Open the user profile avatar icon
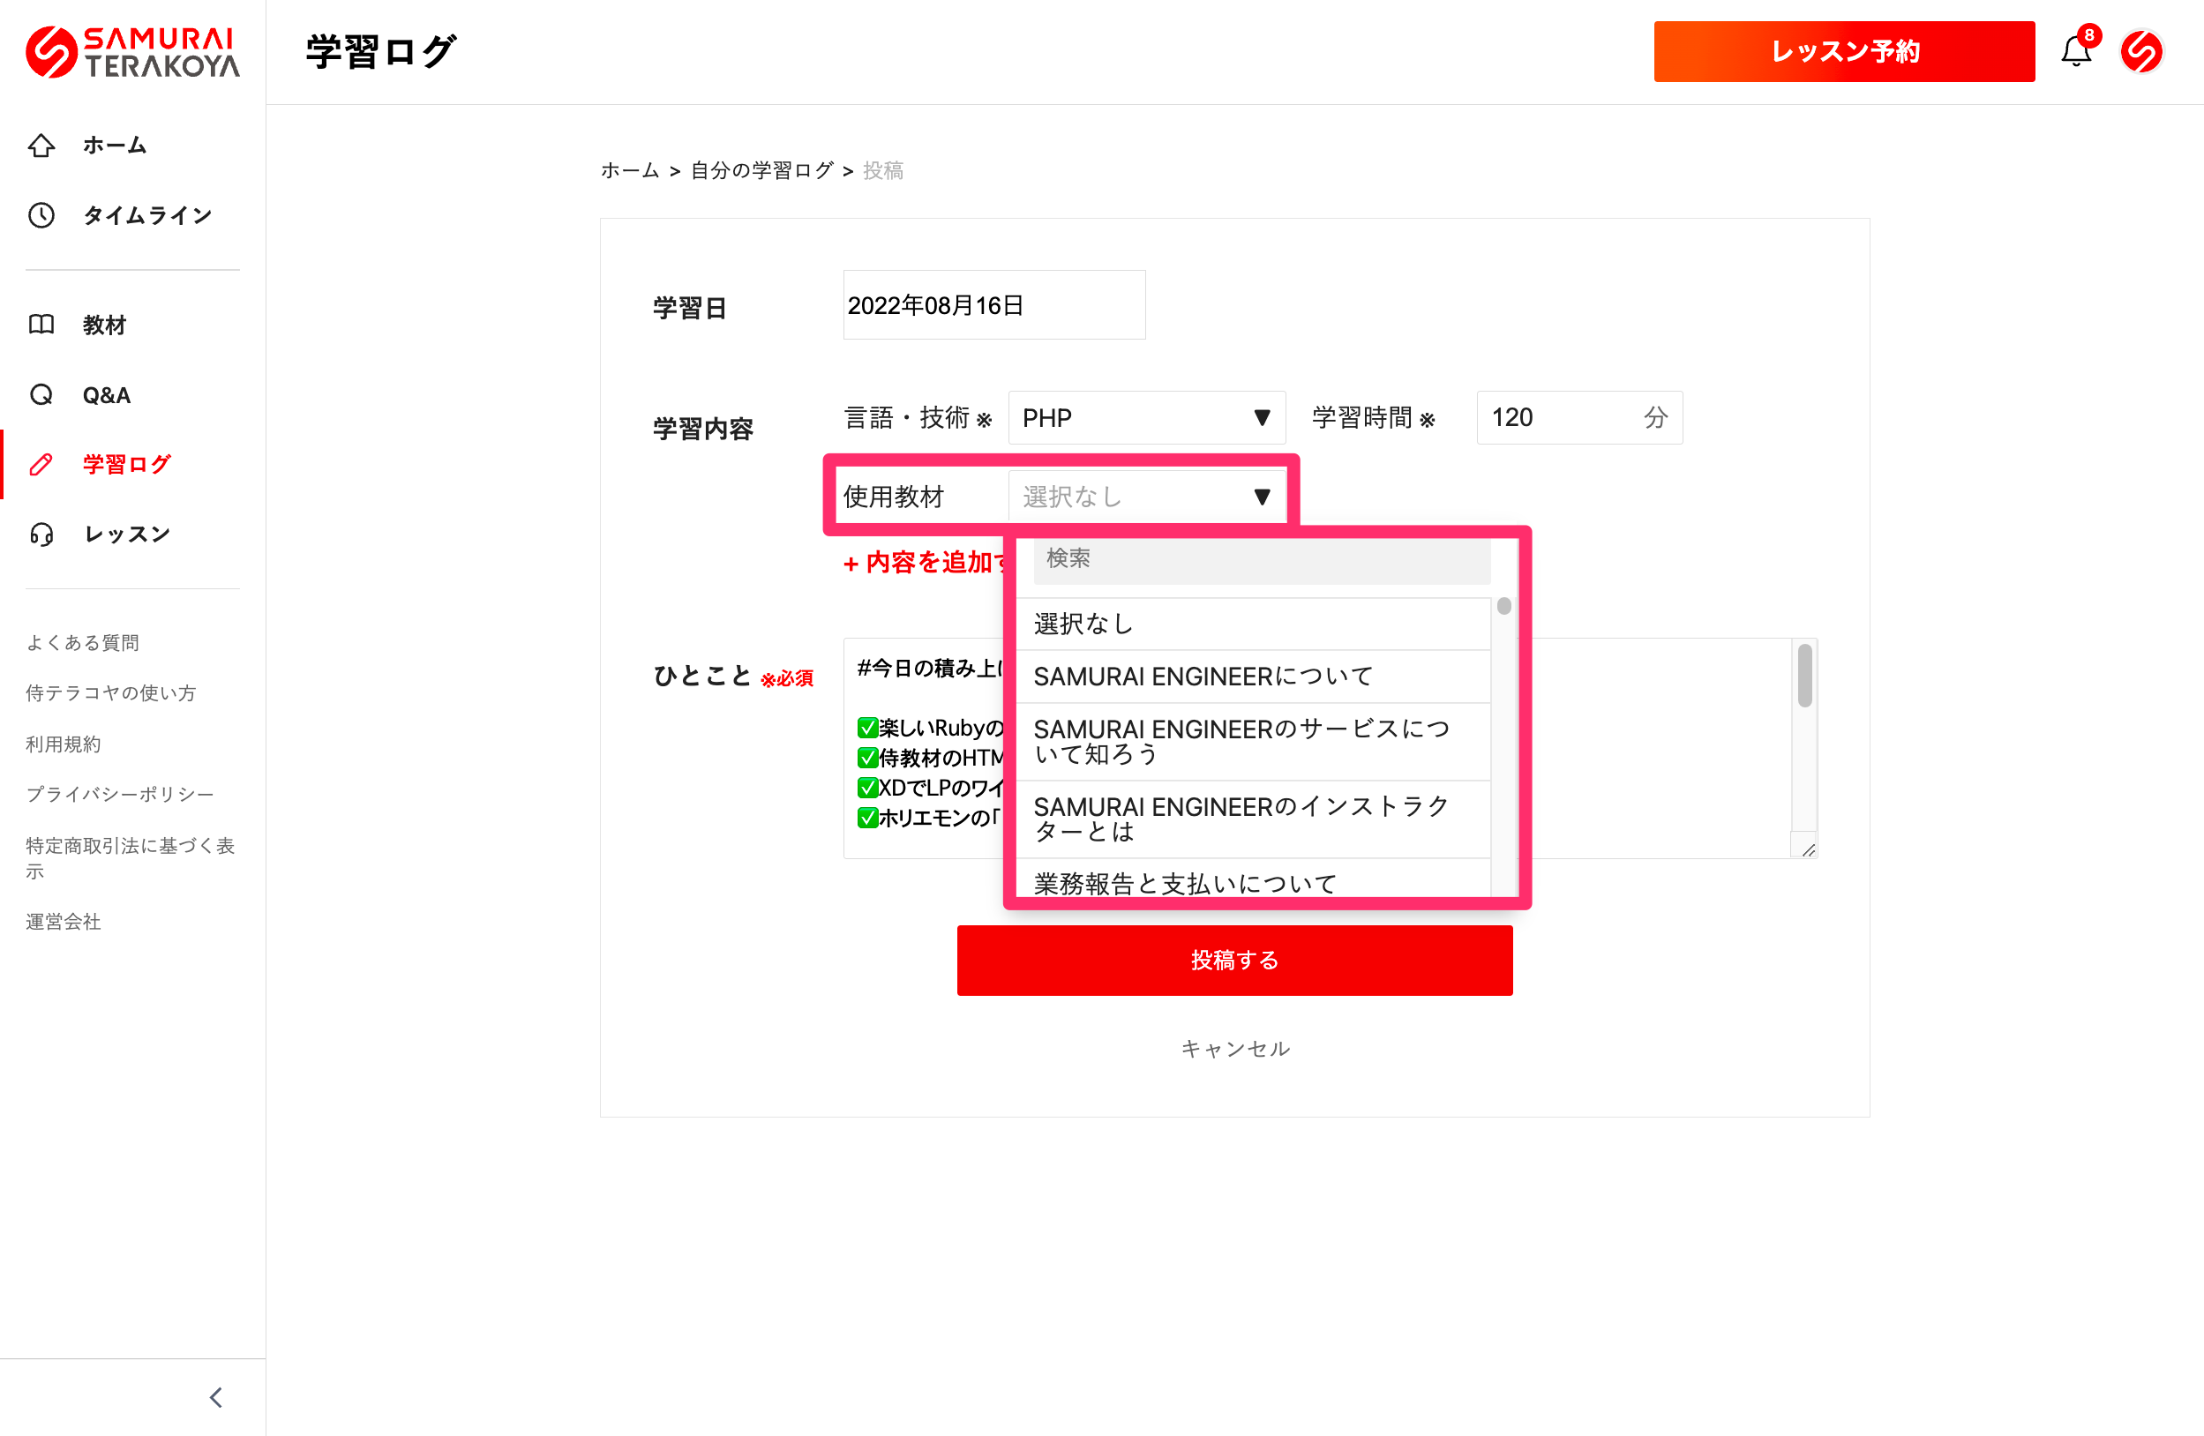The height and width of the screenshot is (1436, 2204). click(2141, 52)
